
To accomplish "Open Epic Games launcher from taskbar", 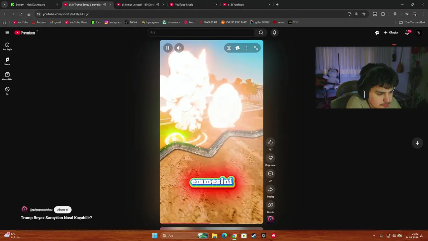I will [264, 236].
